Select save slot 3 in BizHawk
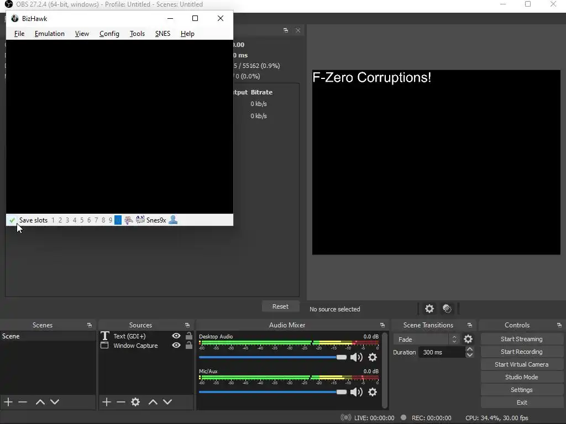Screen dimensions: 566x424 [x=67, y=220]
